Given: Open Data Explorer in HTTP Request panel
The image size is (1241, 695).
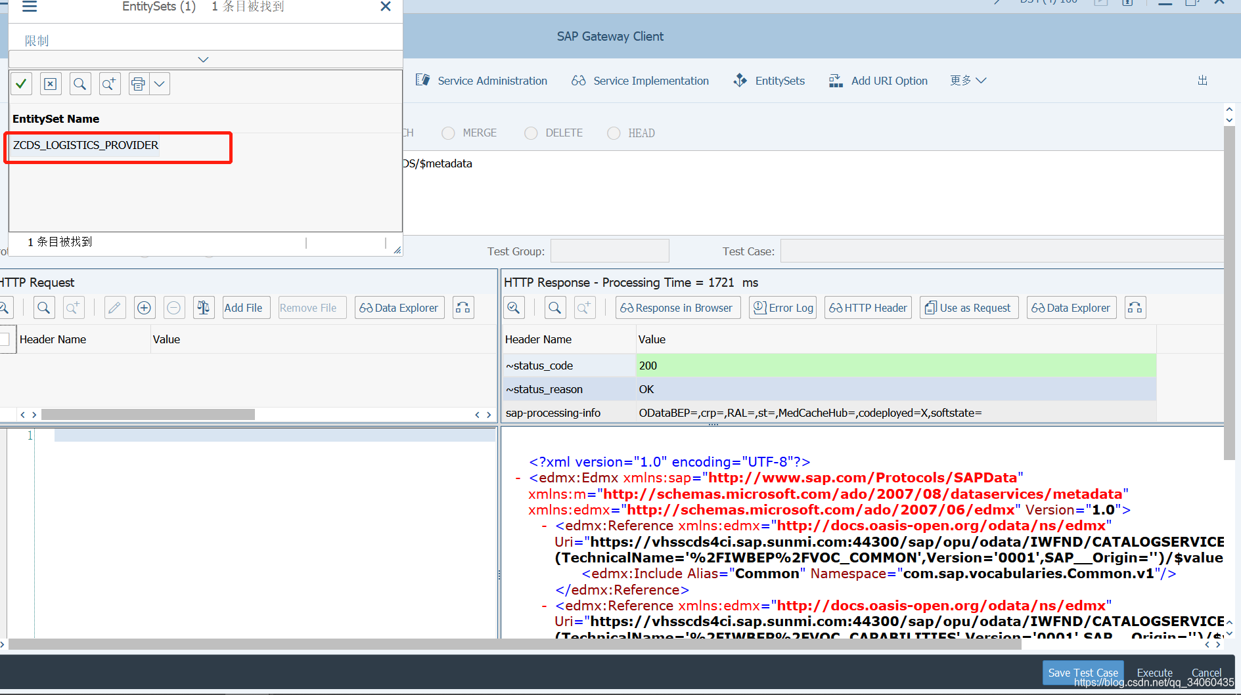Looking at the screenshot, I should pyautogui.click(x=399, y=308).
